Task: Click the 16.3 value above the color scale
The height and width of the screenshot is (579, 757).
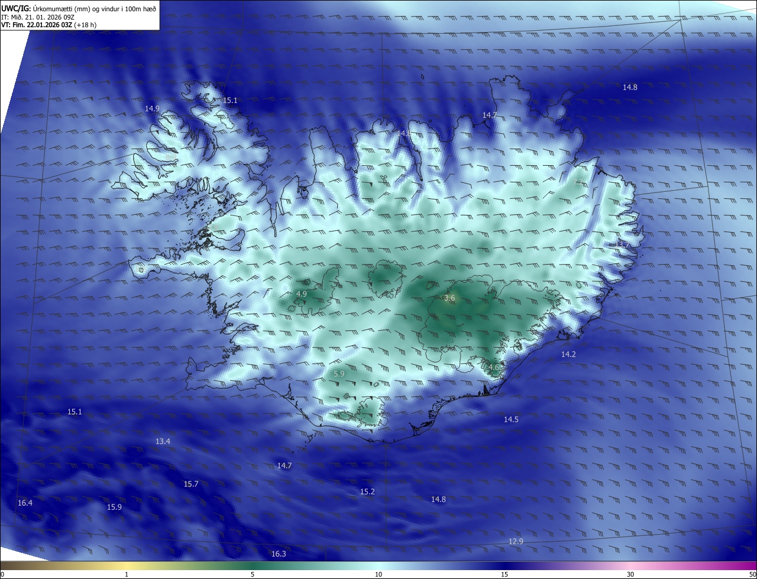Action: point(279,554)
